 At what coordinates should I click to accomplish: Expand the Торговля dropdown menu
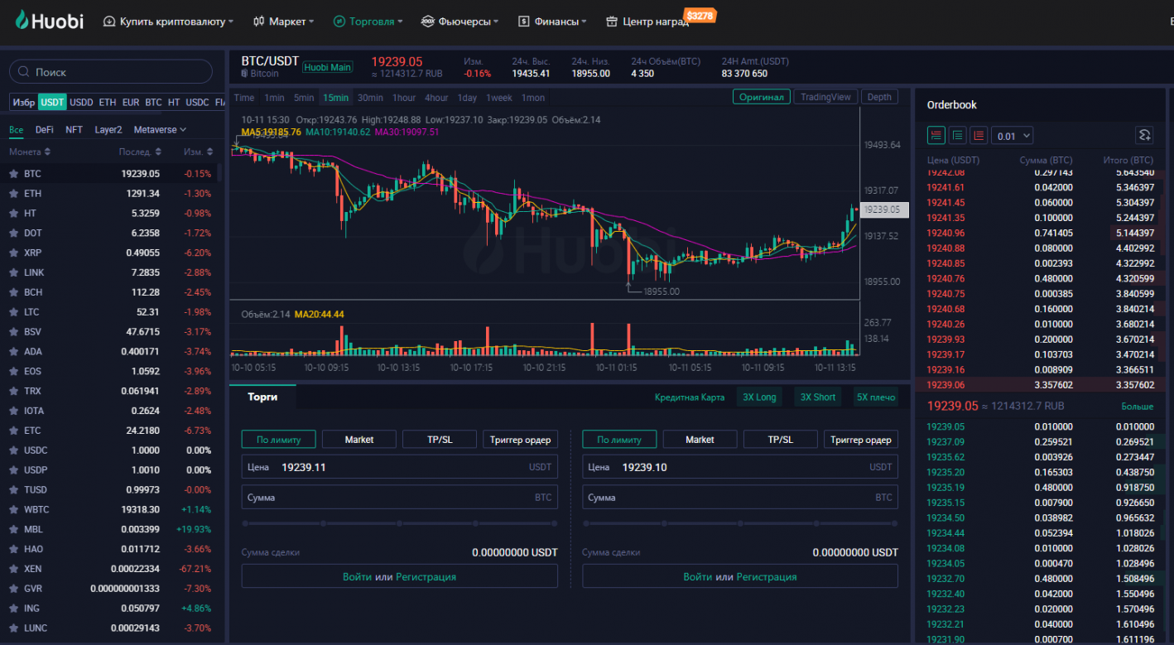point(368,22)
